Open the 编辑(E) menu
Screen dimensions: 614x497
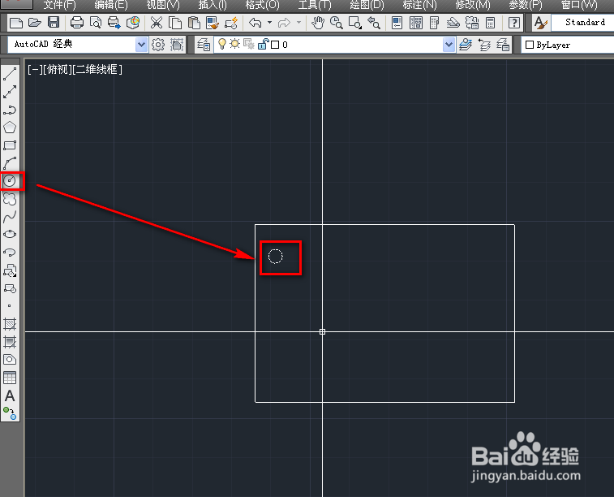111,5
